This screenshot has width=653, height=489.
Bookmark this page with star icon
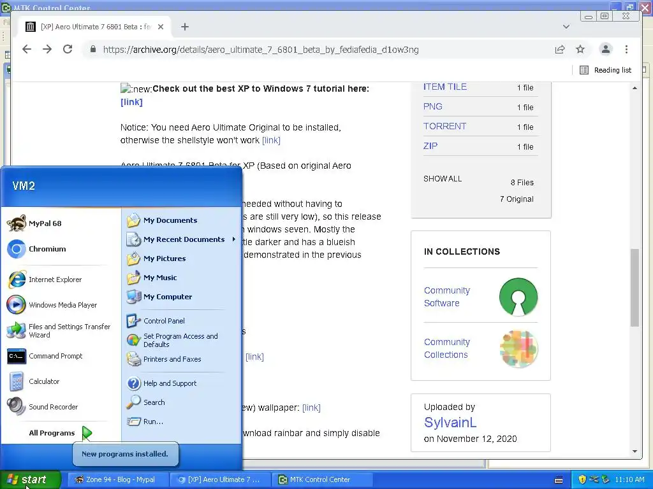pos(580,50)
